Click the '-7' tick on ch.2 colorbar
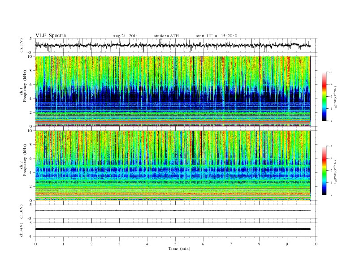Viewport: 355px width, 274px height. tap(331, 195)
